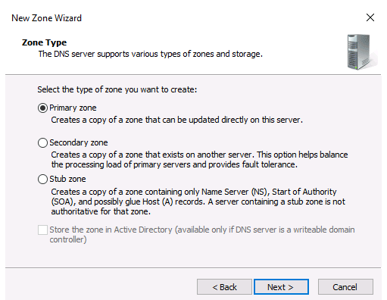
Task: Click the Primary zone description text
Action: (x=176, y=120)
